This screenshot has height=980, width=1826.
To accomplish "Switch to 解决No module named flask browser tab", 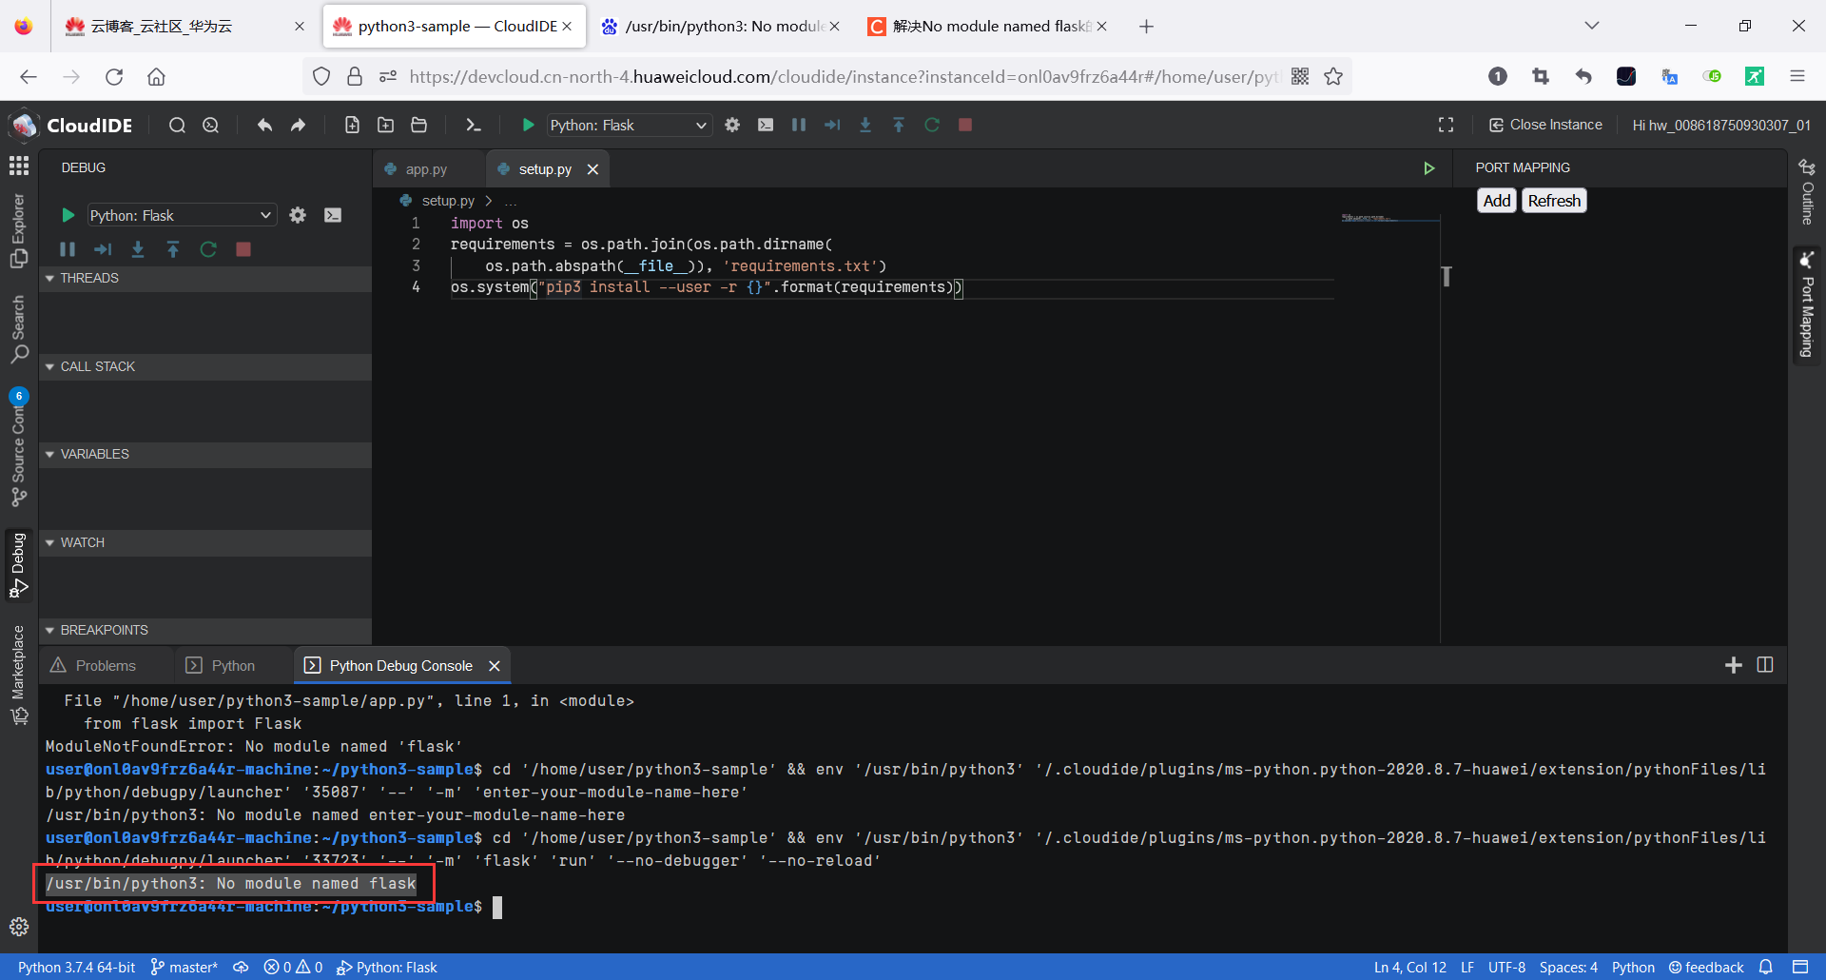I will [x=987, y=26].
